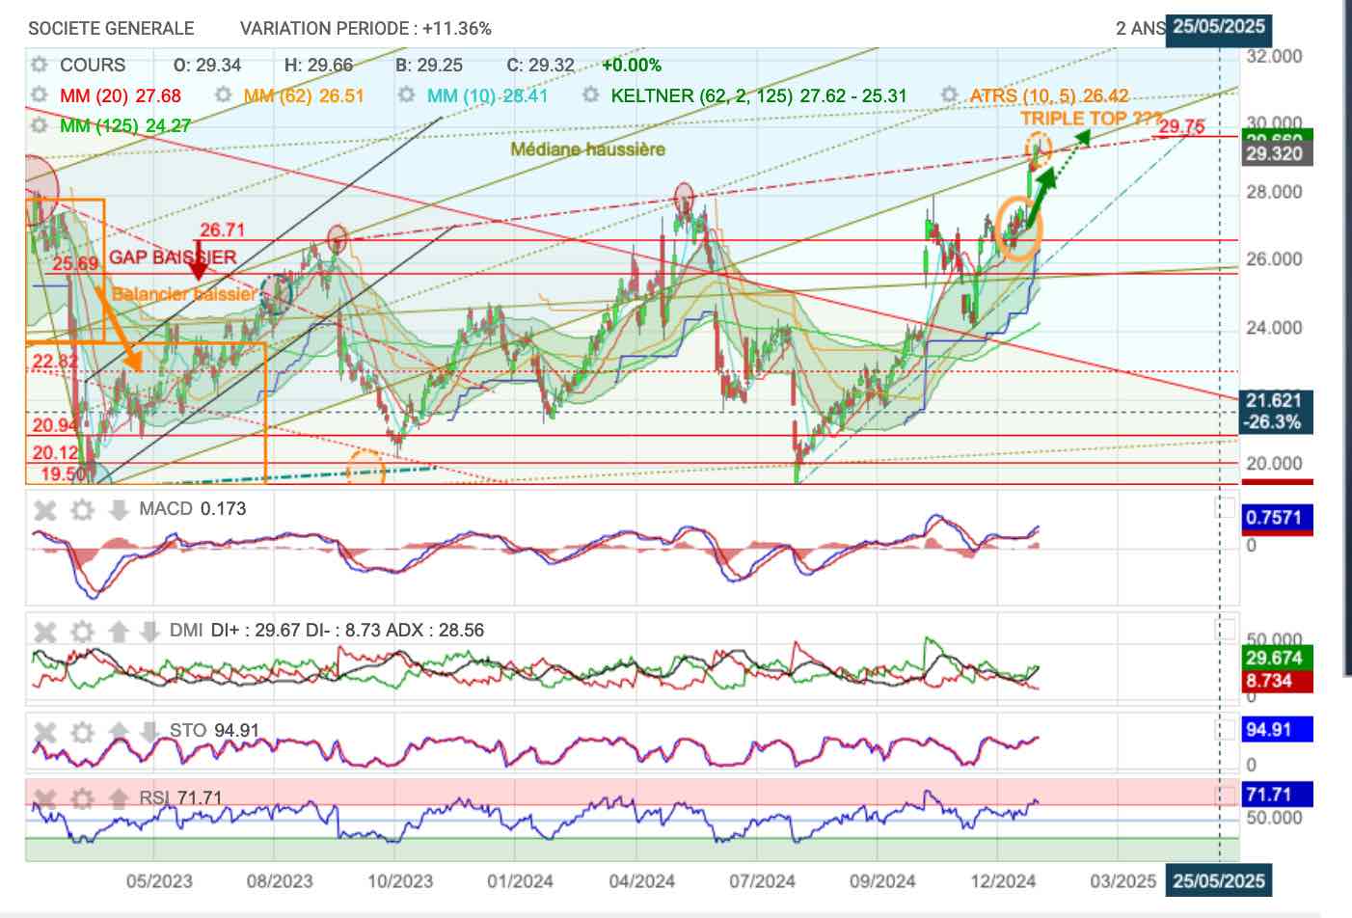Open the 2 ANS period selector

[1141, 29]
